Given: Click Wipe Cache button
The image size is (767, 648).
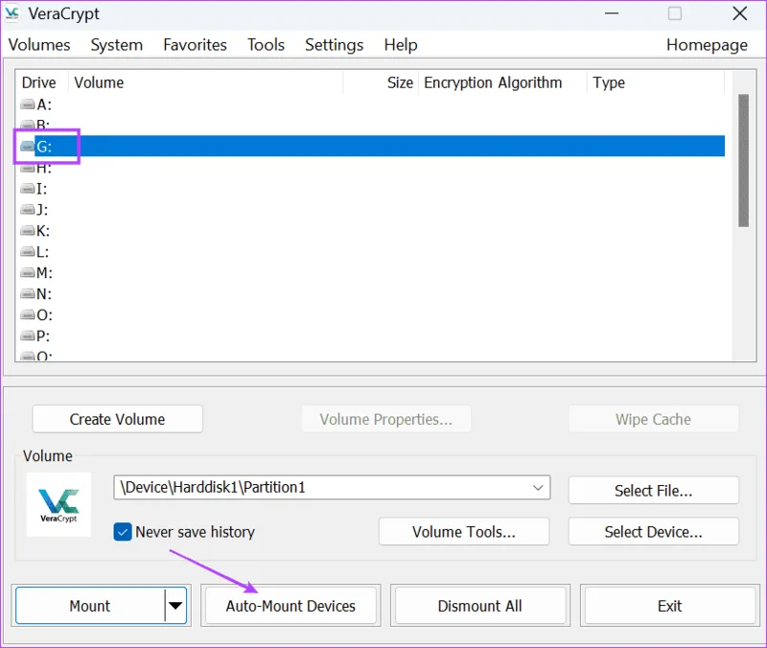Looking at the screenshot, I should point(654,419).
